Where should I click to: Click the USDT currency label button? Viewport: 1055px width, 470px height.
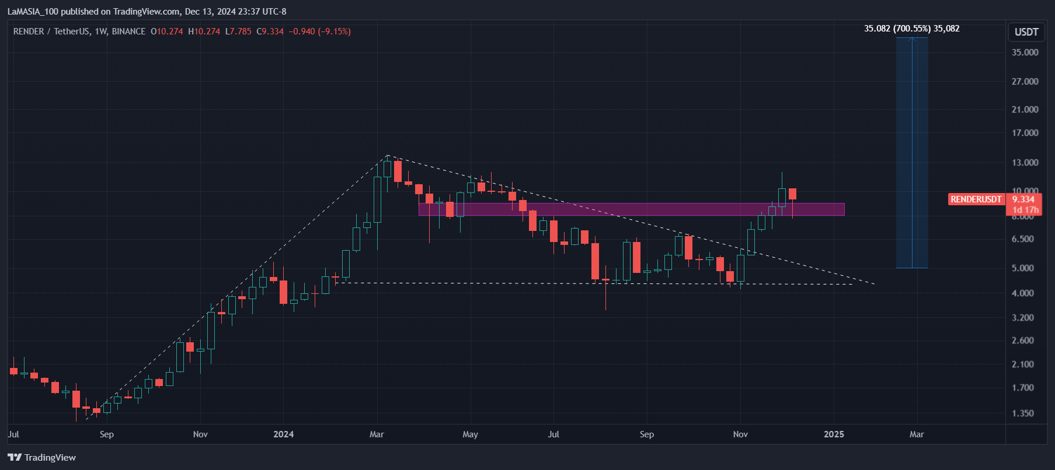point(1026,32)
